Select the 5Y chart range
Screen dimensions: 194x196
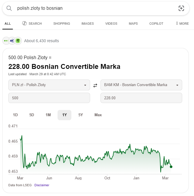(81, 115)
